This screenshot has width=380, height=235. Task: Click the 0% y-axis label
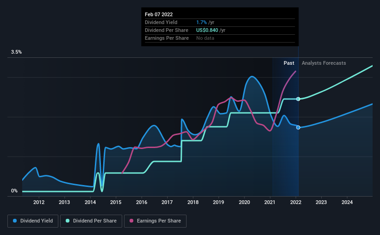pyautogui.click(x=14, y=191)
